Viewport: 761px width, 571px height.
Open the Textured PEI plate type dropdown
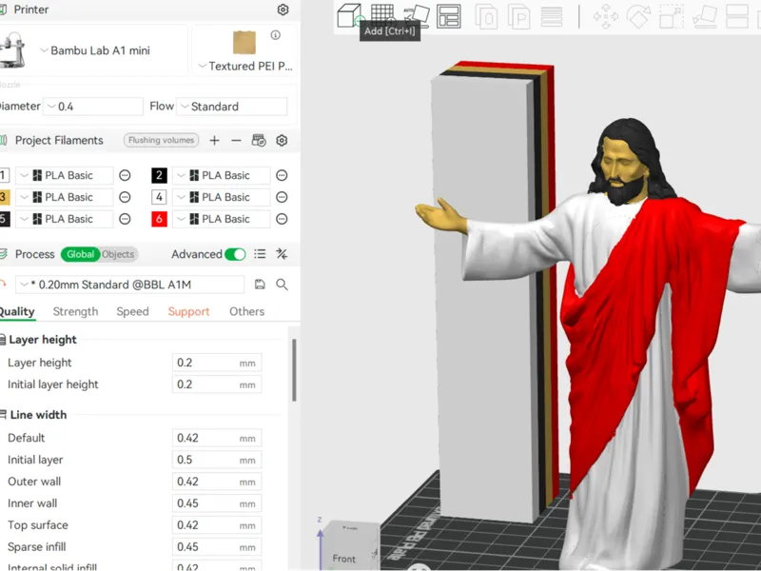click(245, 66)
